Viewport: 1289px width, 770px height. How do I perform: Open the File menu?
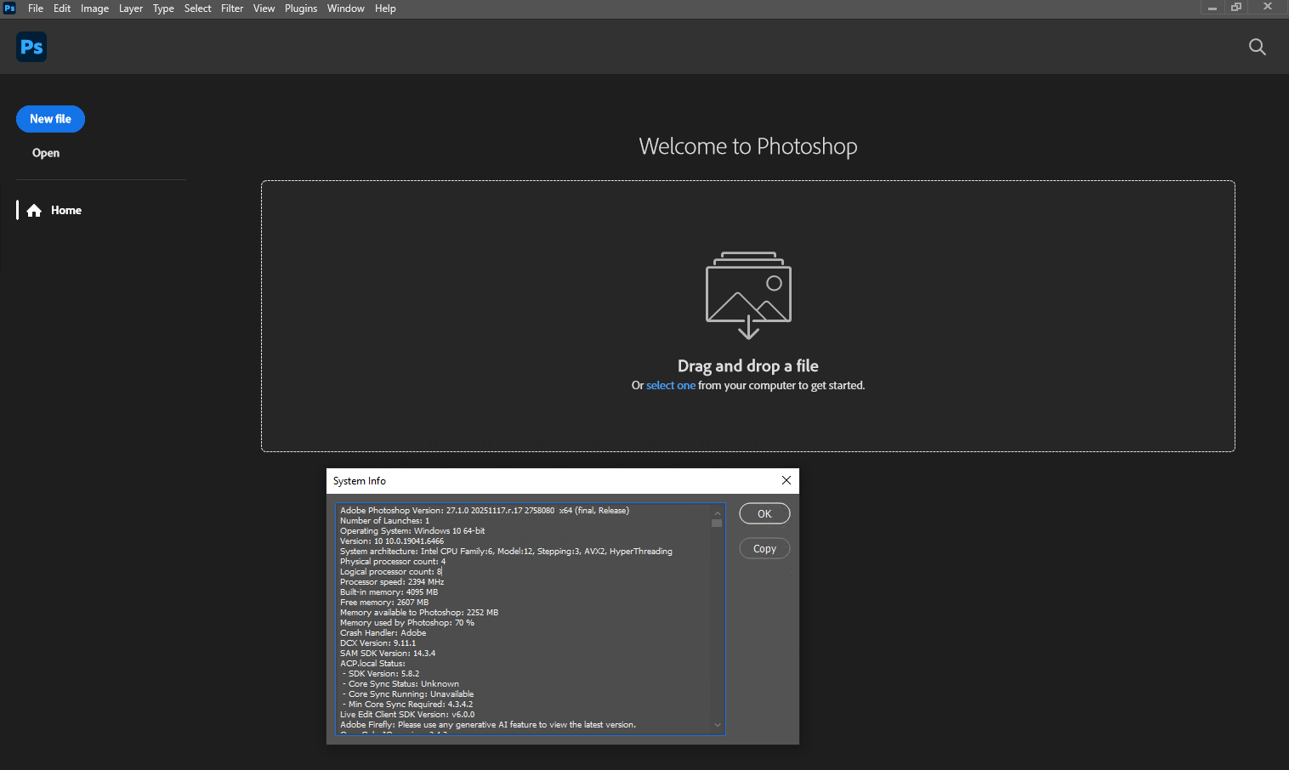[x=36, y=8]
